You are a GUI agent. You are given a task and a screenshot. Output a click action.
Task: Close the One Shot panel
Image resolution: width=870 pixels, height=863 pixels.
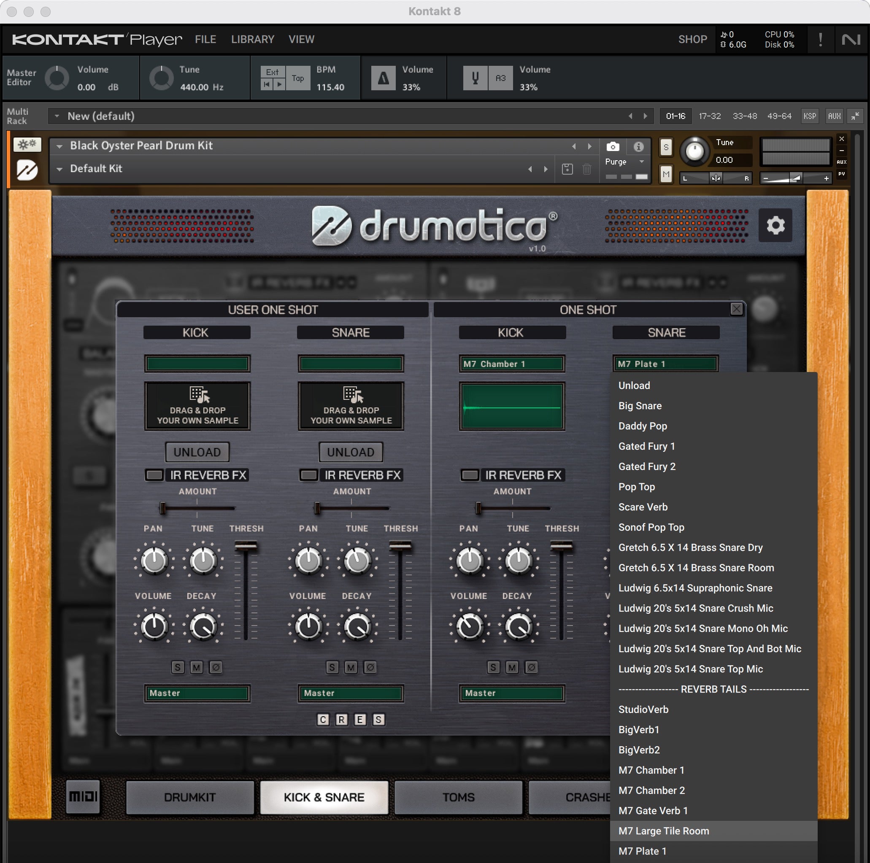pyautogui.click(x=736, y=309)
